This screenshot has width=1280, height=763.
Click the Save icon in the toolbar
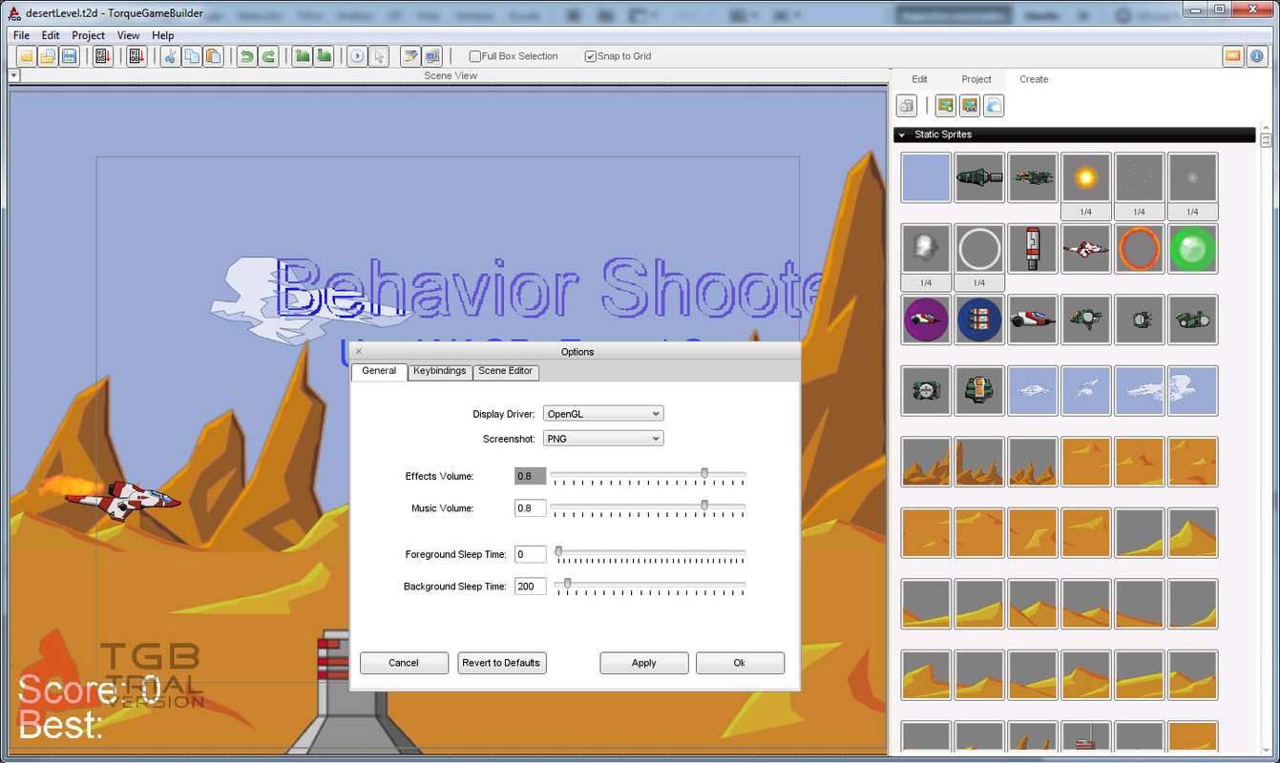click(x=67, y=56)
